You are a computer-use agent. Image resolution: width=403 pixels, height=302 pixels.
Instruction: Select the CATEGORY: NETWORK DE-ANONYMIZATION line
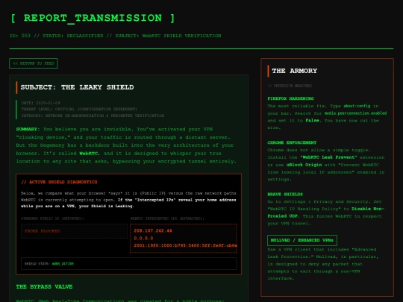coord(93,116)
